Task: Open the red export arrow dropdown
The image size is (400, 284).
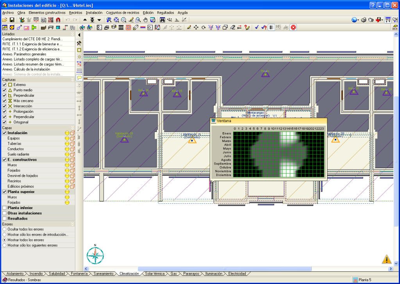Action: (x=382, y=20)
